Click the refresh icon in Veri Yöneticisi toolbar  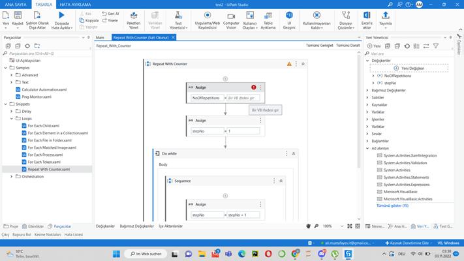[407, 46]
